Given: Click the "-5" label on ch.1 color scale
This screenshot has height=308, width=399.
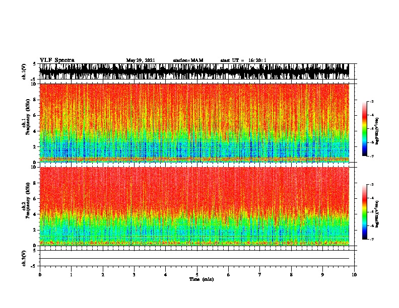Looking at the screenshot, I should pyautogui.click(x=371, y=129).
